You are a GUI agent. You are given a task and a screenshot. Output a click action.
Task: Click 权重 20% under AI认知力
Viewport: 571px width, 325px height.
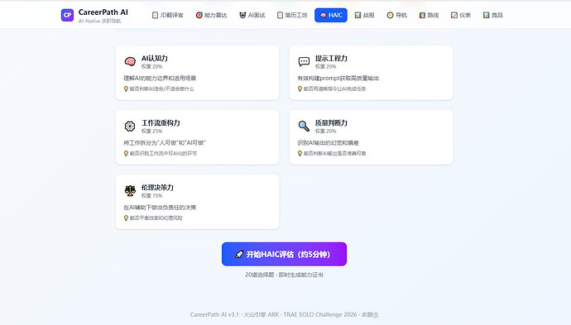click(152, 67)
